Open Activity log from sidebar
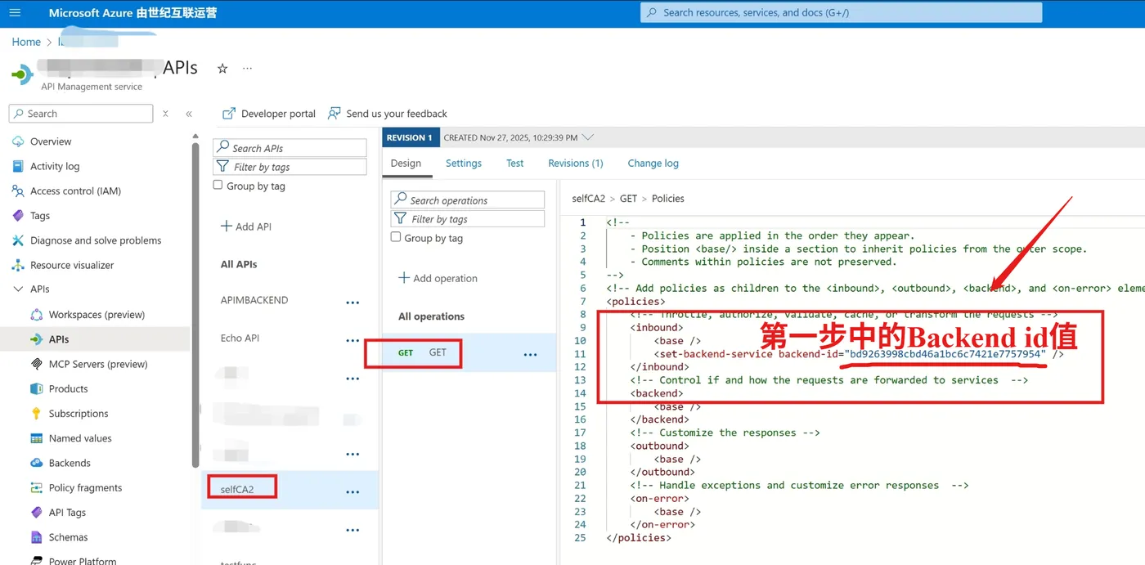 [x=55, y=166]
